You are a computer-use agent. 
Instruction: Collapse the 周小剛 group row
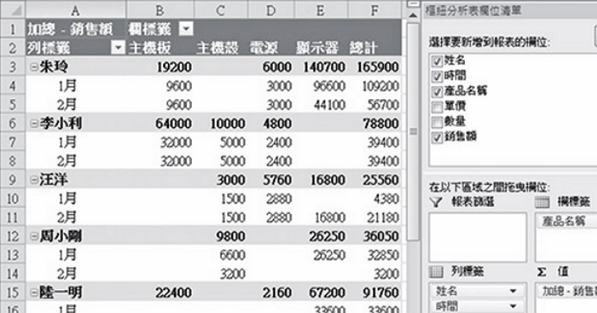click(x=34, y=237)
